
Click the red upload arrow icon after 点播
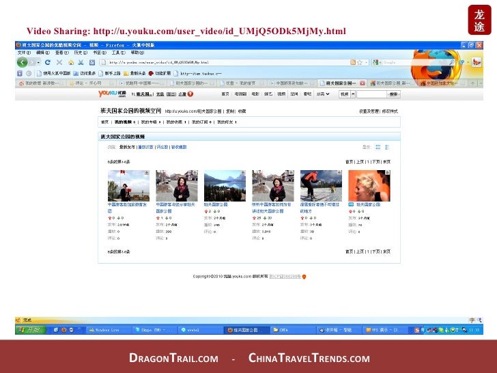190,94
